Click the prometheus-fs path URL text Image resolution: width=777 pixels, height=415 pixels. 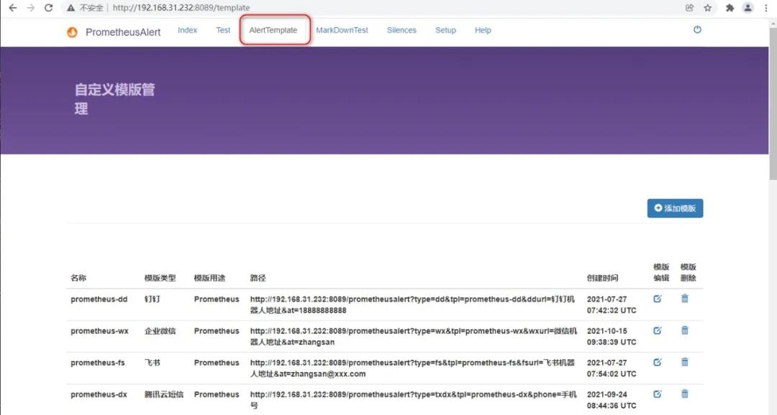(412, 368)
